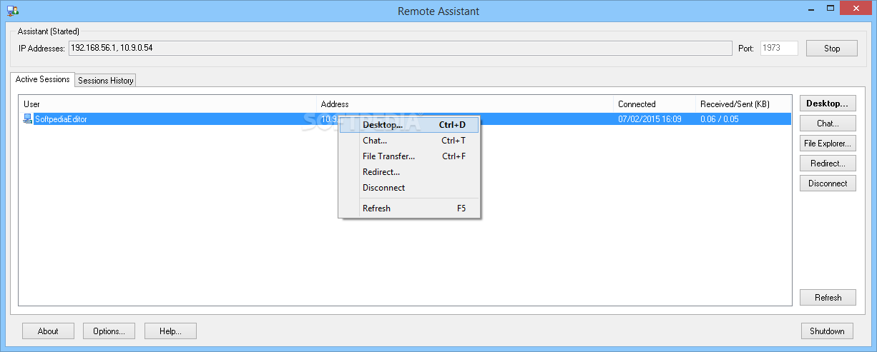Select Refresh in the context menu
877x352 pixels.
[409, 208]
